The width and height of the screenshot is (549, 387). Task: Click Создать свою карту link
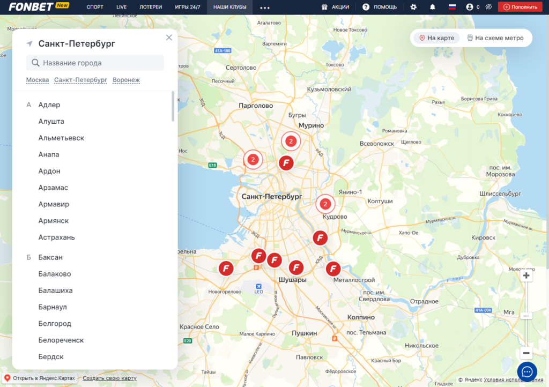point(109,378)
